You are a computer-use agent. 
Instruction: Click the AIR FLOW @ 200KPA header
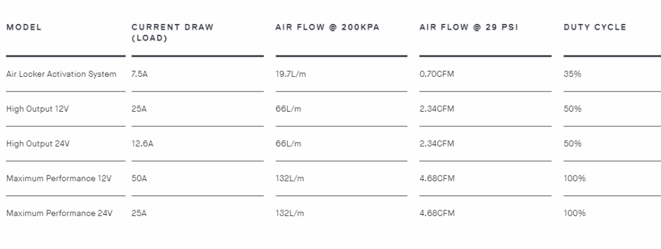[x=327, y=27]
